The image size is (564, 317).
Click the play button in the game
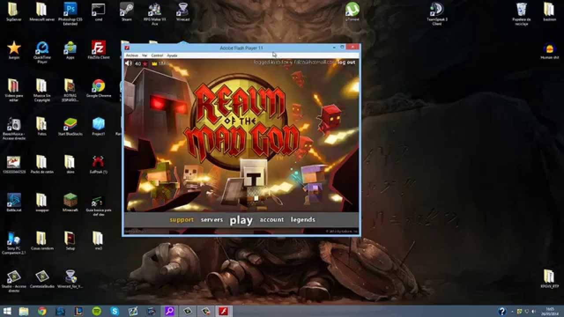(241, 220)
